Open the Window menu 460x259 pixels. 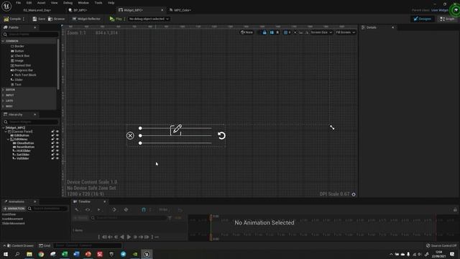[x=83, y=3]
